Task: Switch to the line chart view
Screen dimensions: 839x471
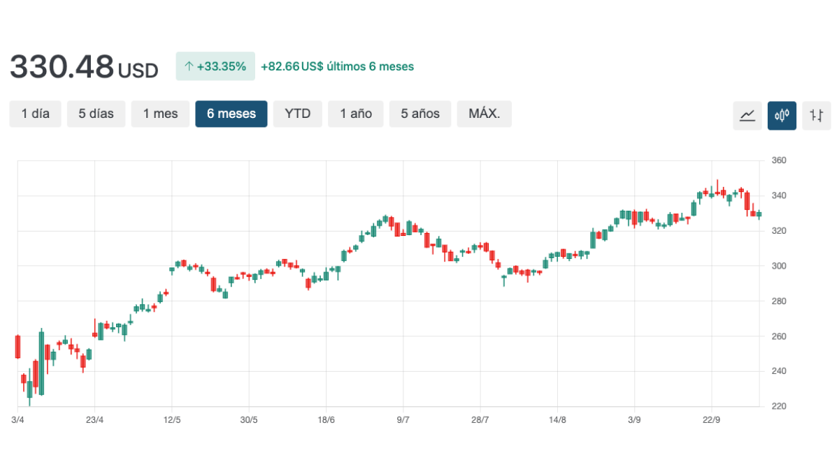Action: click(x=747, y=115)
